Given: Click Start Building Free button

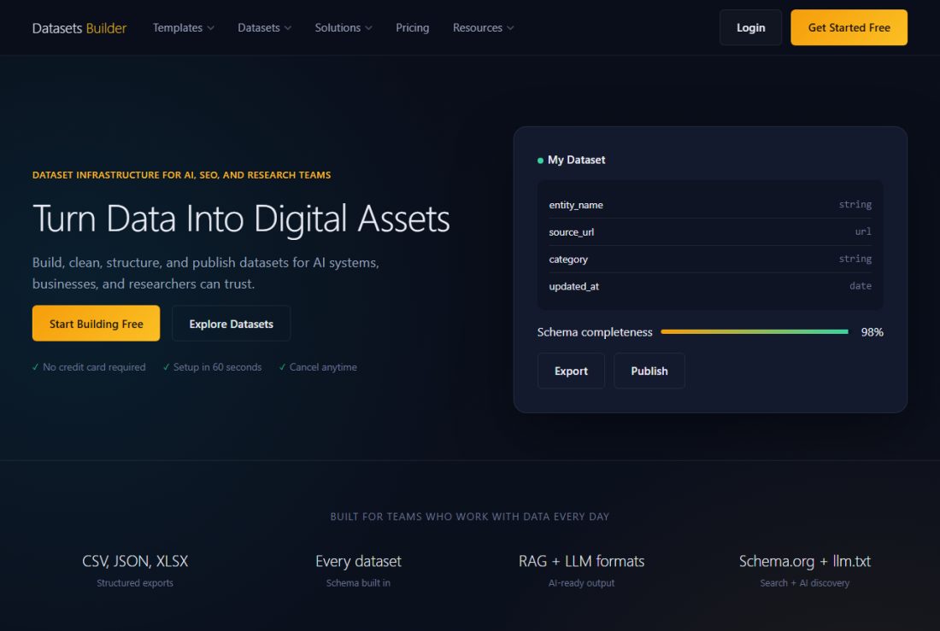Looking at the screenshot, I should tap(96, 324).
